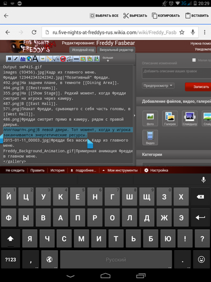Toggle the keyboard shift key
Viewport: 211px width, 282px height.
[11, 239]
